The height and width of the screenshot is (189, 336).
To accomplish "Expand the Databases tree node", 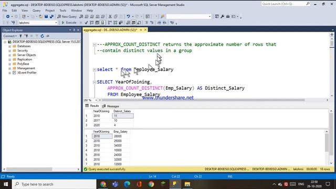I will click(x=9, y=46).
